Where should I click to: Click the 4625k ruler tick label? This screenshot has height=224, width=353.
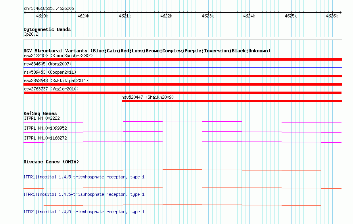pyautogui.click(x=291, y=16)
